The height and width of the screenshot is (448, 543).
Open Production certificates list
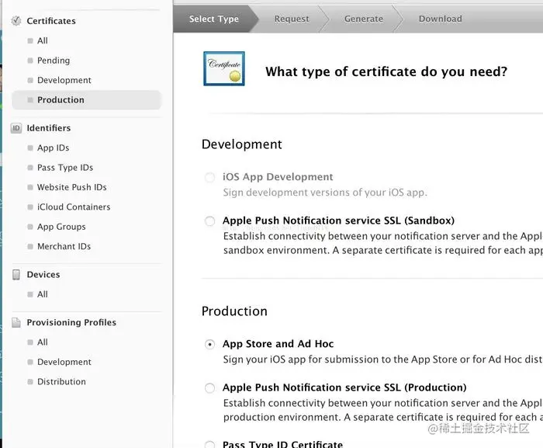click(87, 100)
